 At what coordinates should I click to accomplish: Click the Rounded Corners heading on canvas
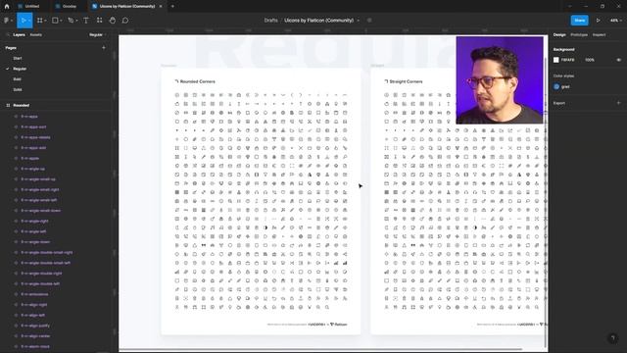[x=198, y=81]
